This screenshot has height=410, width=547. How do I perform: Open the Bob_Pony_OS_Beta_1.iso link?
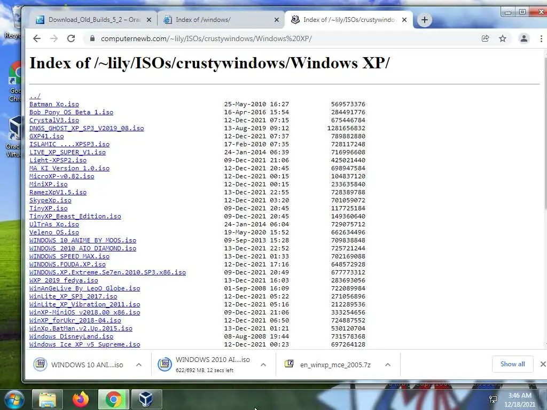(x=71, y=112)
